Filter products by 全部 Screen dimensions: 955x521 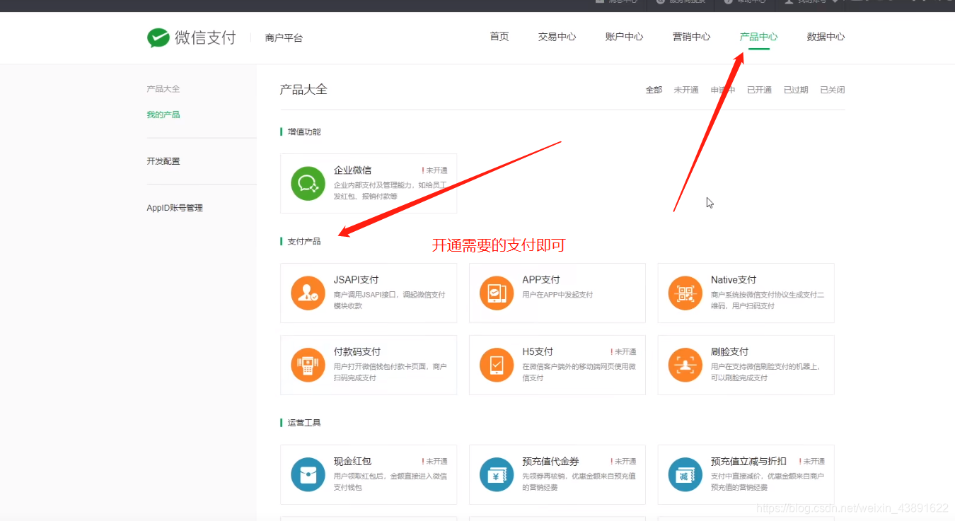tap(654, 90)
